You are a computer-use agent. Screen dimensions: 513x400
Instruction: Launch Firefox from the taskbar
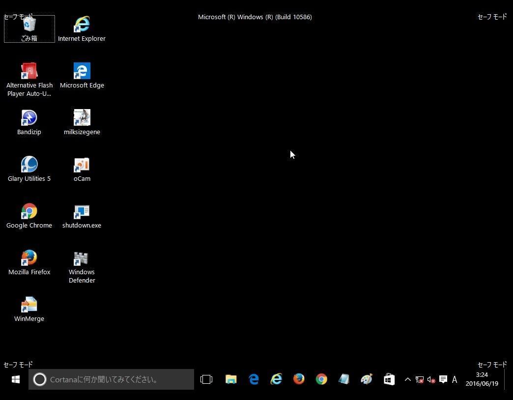coord(299,379)
